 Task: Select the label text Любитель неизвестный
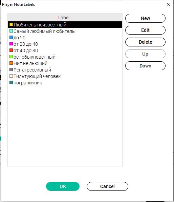pyautogui.click(x=40, y=25)
